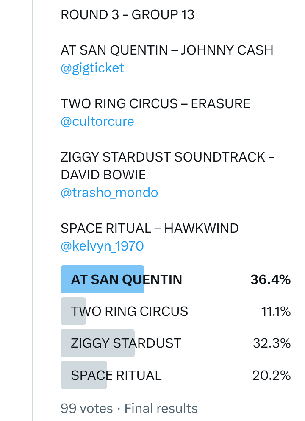The height and width of the screenshot is (421, 305).
Task: Go to the @kelvyn_1970 mention
Action: point(102,246)
